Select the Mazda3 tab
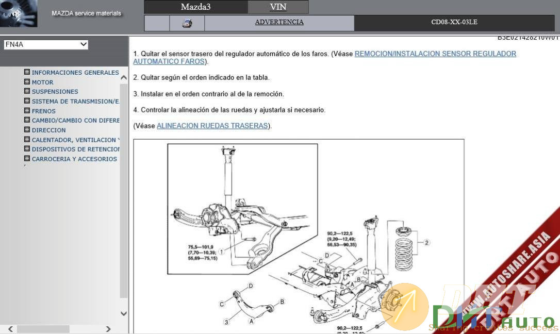The height and width of the screenshot is (334, 560). [x=196, y=7]
